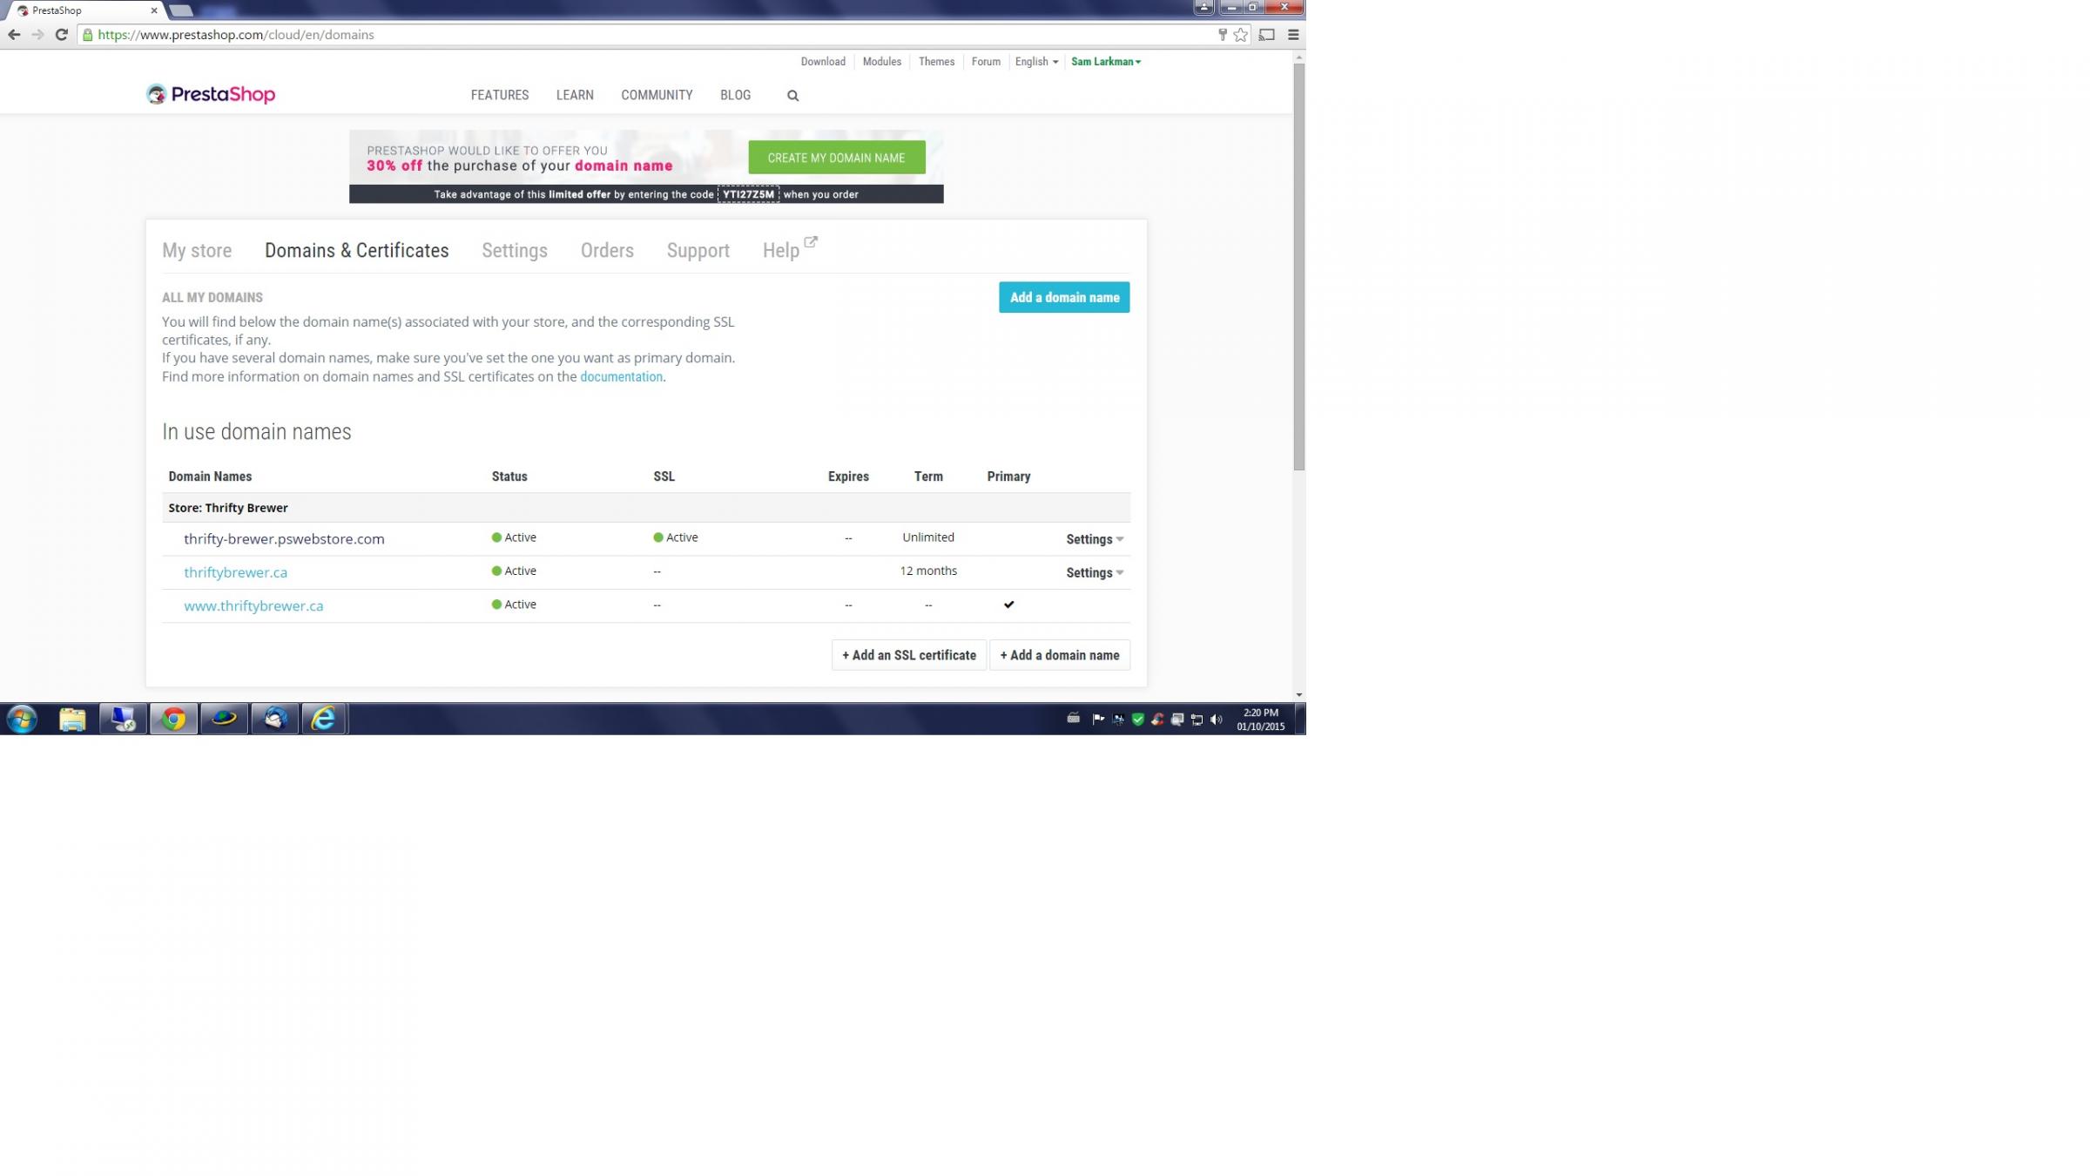Image resolution: width=2090 pixels, height=1176 pixels.
Task: Open the site search magnifier icon
Action: click(x=792, y=96)
